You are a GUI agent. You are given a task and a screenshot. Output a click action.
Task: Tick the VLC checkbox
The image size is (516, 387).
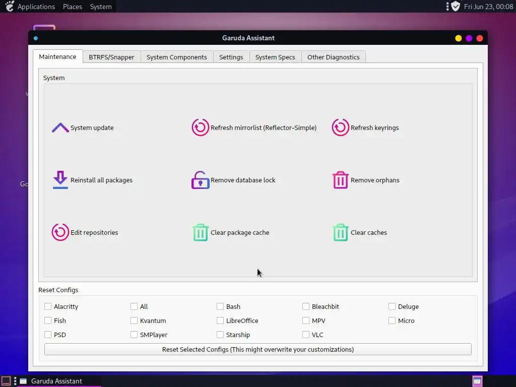[x=306, y=335]
